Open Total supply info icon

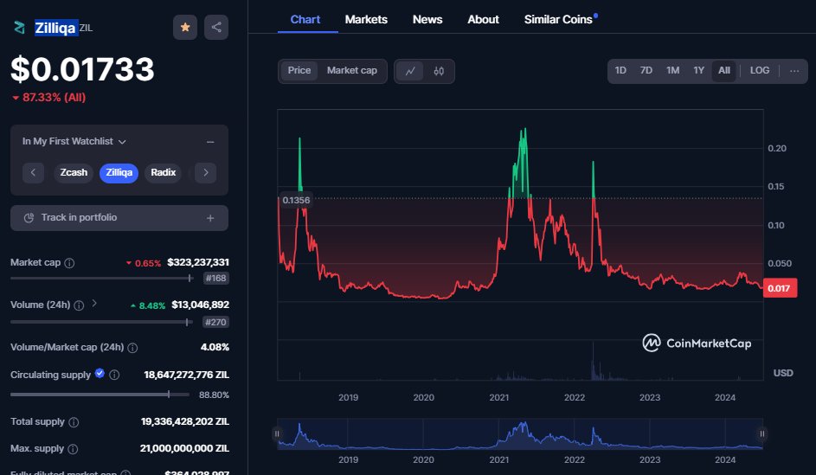click(74, 422)
